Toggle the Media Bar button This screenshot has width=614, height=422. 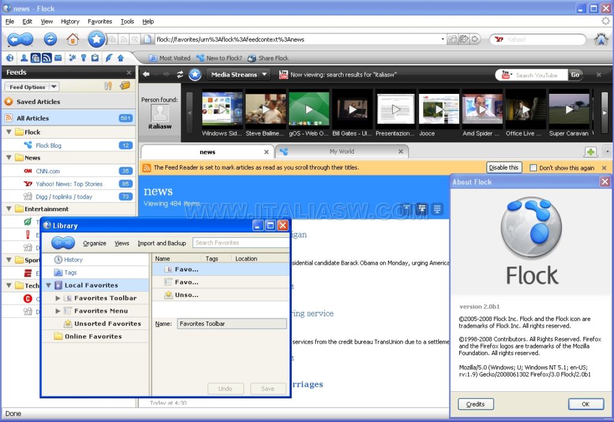(x=36, y=59)
